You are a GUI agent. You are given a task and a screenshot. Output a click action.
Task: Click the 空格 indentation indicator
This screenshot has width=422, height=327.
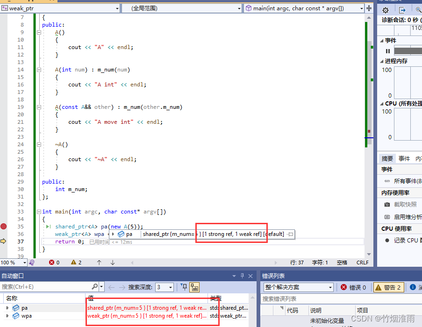point(342,263)
